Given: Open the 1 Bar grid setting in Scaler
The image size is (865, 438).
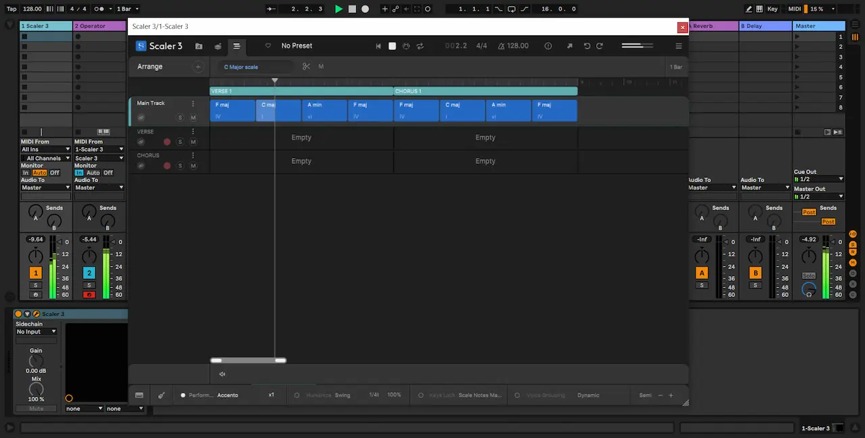Looking at the screenshot, I should 676,67.
